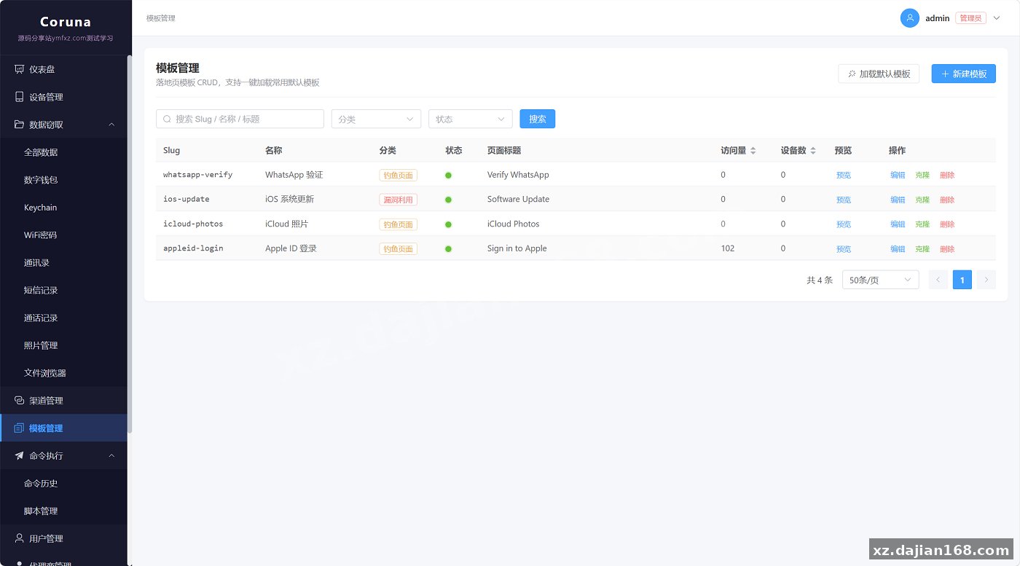Image resolution: width=1020 pixels, height=566 pixels.
Task: Open 短信记录 sidebar entry
Action: [63, 290]
